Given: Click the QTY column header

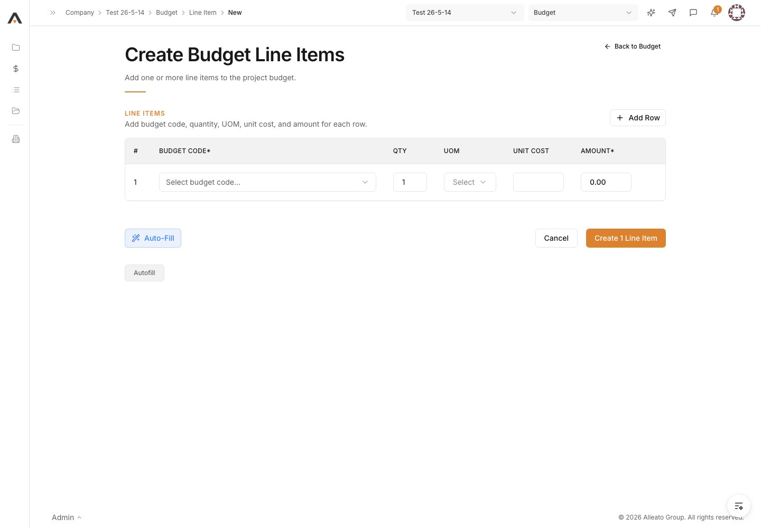Looking at the screenshot, I should (x=400, y=151).
